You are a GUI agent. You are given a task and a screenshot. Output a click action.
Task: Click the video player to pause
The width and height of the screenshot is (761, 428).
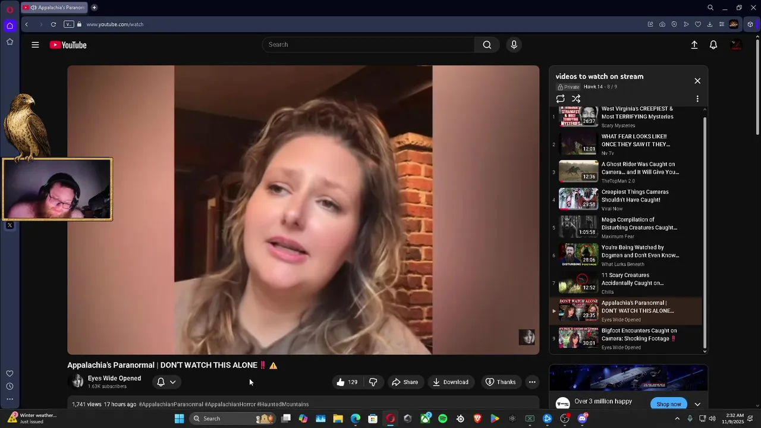(303, 210)
